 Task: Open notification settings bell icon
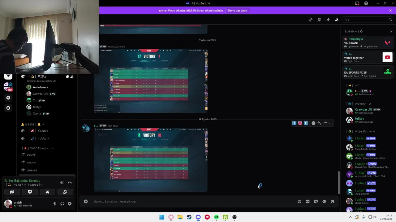[x=319, y=19]
